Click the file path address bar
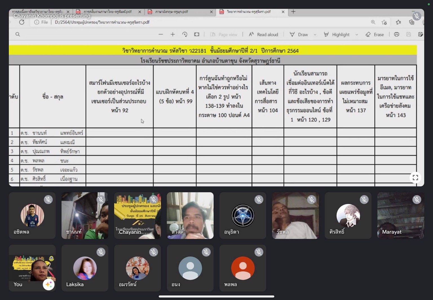 click(x=197, y=22)
